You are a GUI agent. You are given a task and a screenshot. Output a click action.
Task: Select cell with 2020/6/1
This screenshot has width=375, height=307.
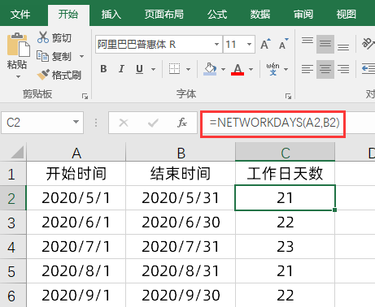pyautogui.click(x=76, y=223)
